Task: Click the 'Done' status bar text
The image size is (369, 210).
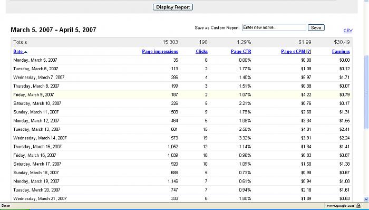Action: 6,206
